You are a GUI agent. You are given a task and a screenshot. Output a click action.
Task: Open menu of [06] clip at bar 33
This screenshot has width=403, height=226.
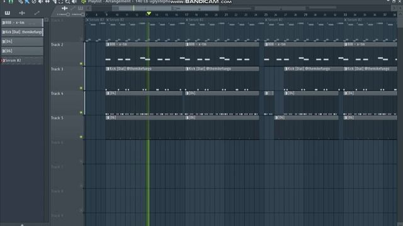tap(345, 117)
